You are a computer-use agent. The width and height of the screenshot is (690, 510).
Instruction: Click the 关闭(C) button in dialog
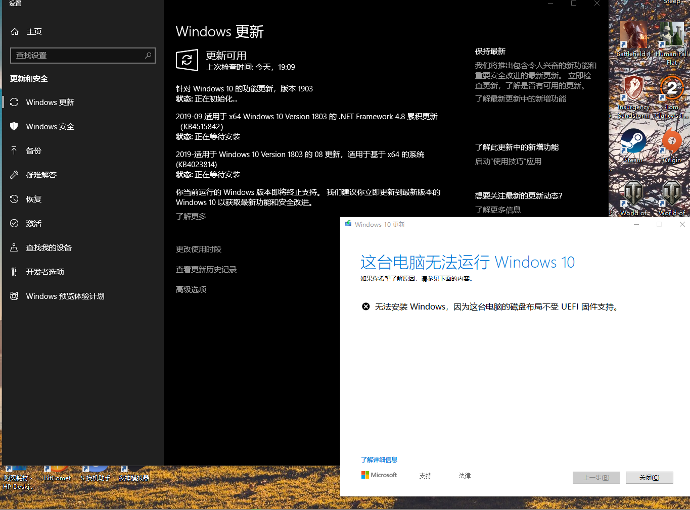tap(650, 478)
